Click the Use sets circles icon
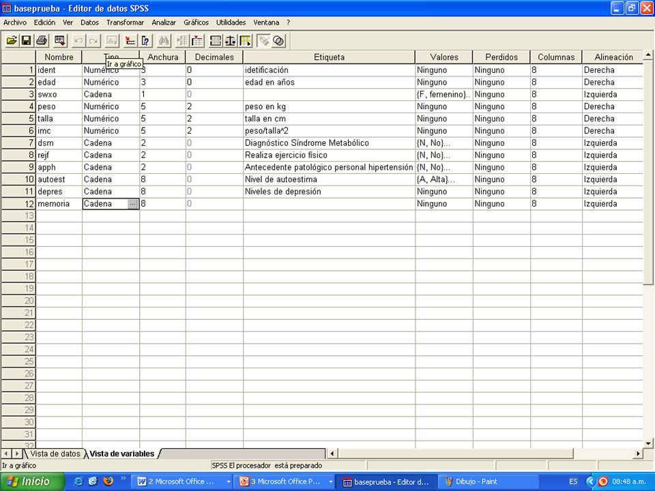This screenshot has width=655, height=491. coord(278,40)
